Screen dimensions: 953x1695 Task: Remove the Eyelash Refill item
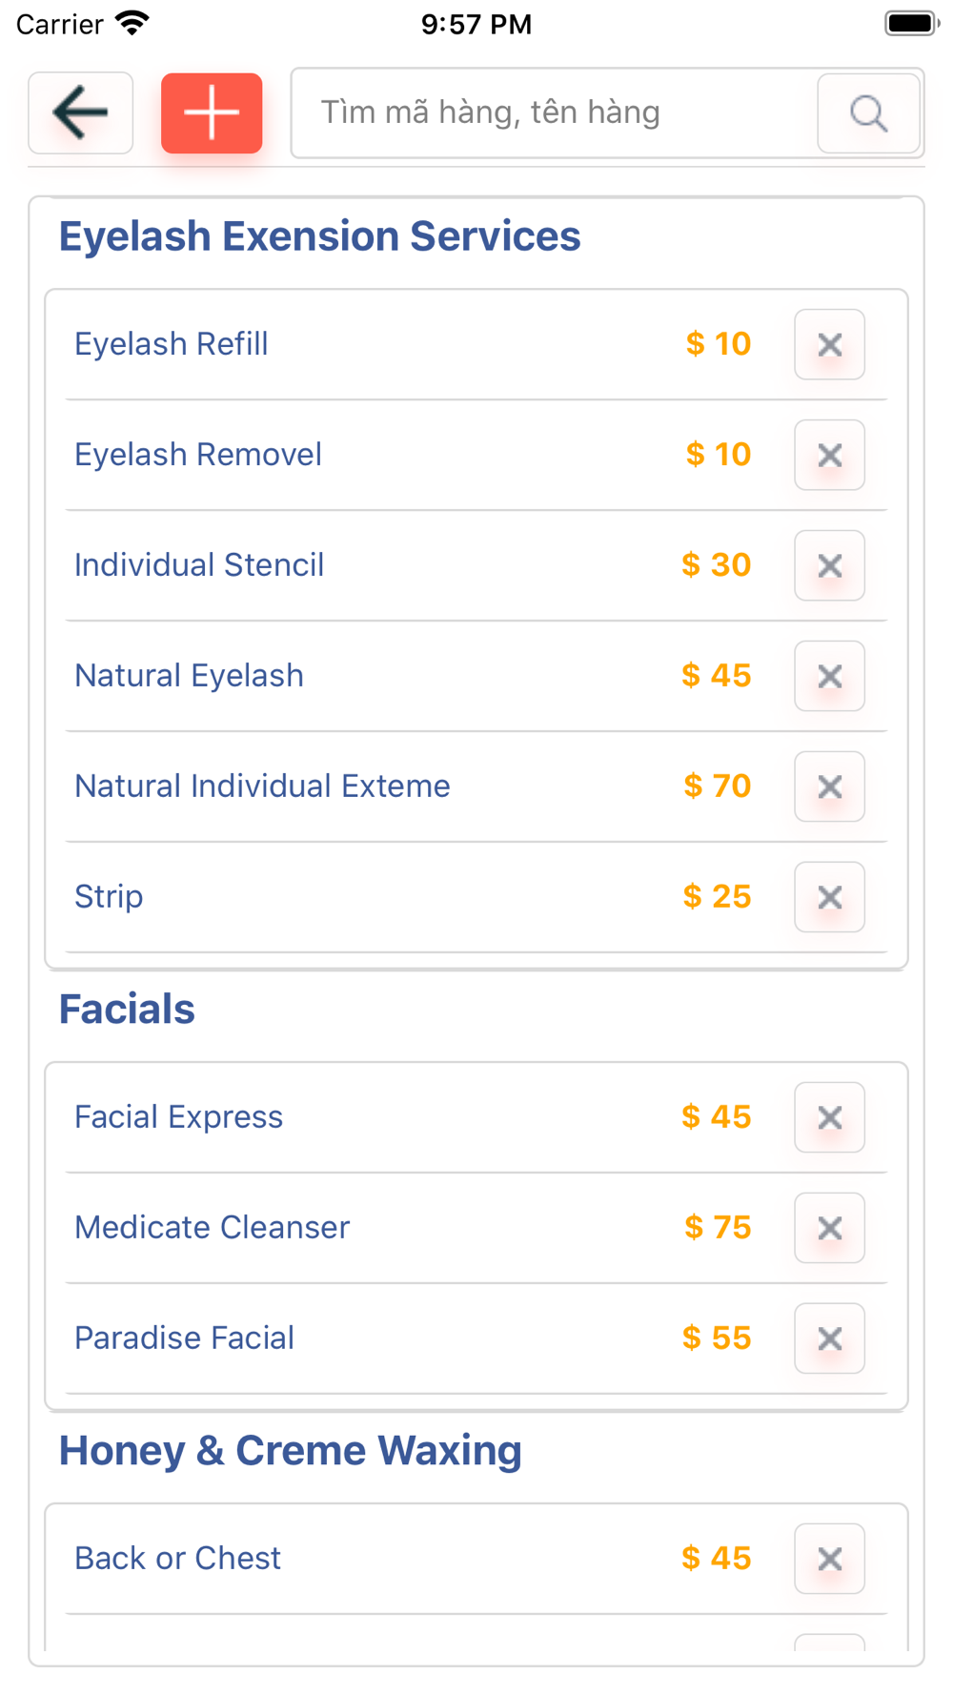coord(829,344)
